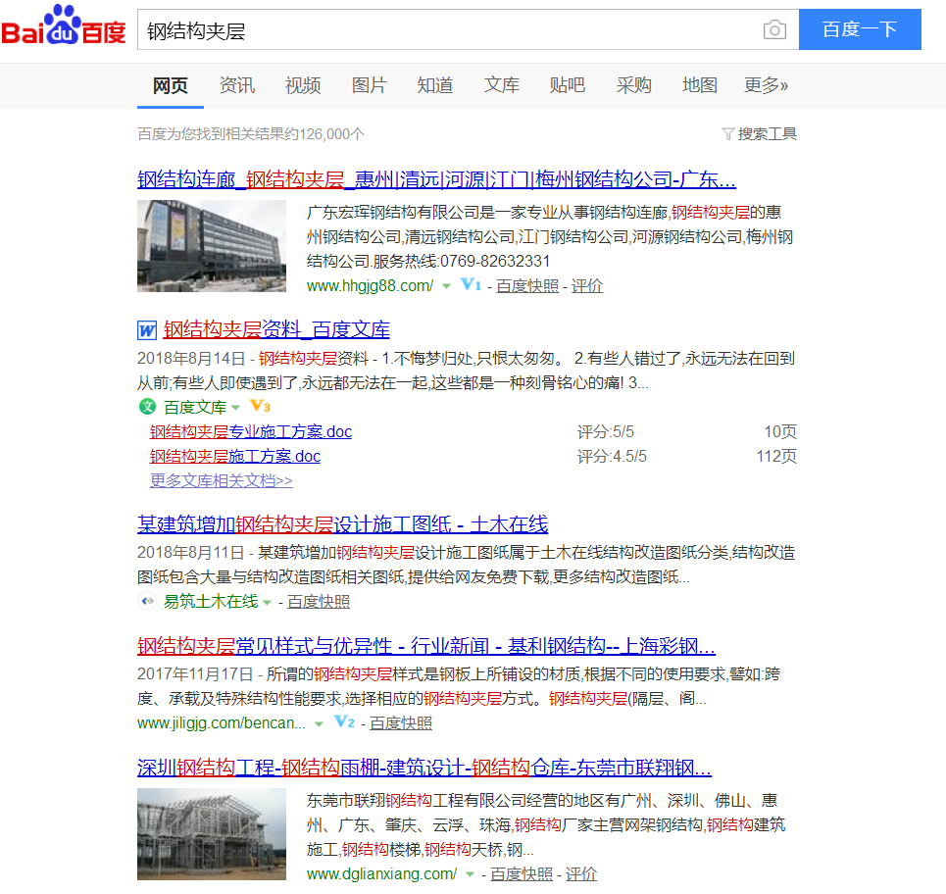Click the 评分:5/5 rating text
Viewport: 946px width, 894px height.
(606, 431)
